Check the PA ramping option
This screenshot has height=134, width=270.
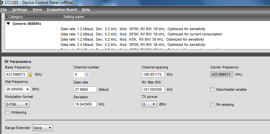tap(213, 105)
